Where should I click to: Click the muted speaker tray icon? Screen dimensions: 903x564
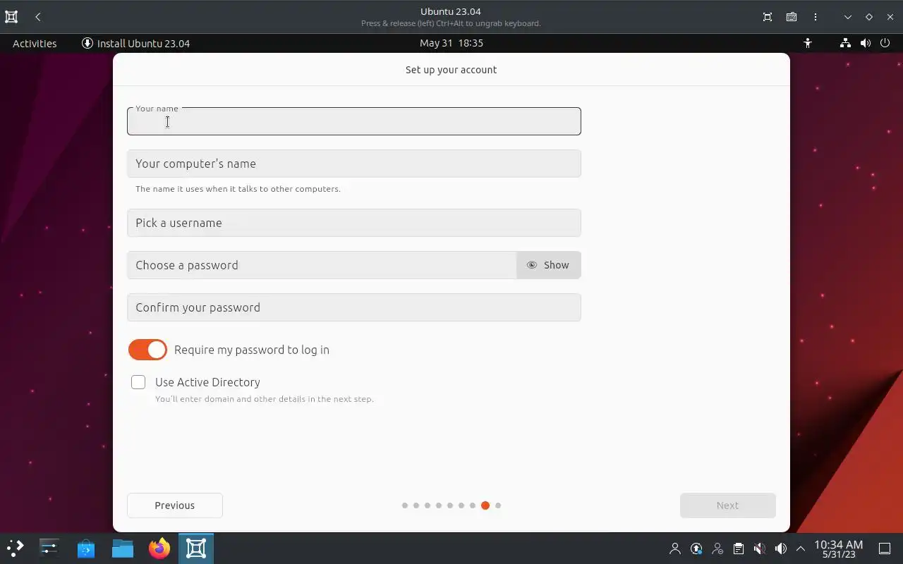pos(760,548)
